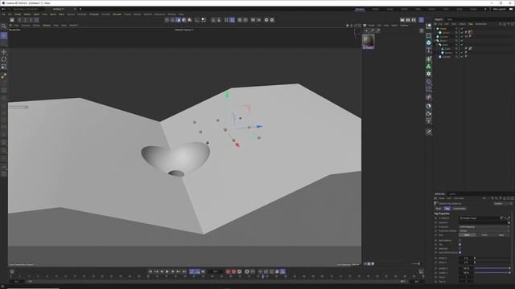Set Side to Both
The image size is (515, 289).
tap(467, 235)
